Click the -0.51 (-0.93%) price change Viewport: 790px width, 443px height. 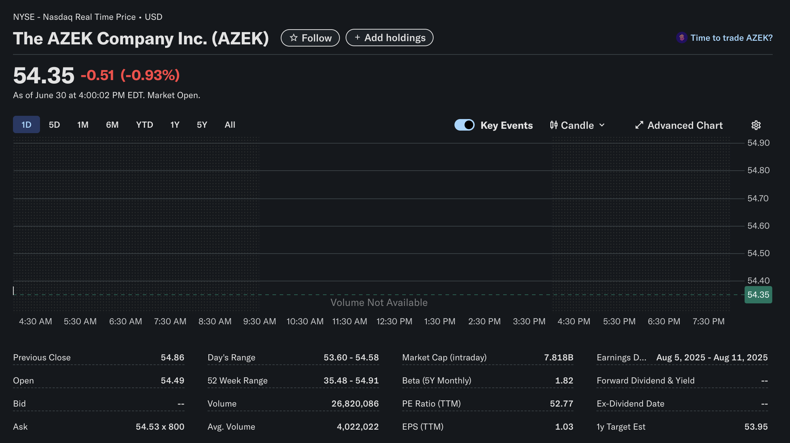point(130,75)
